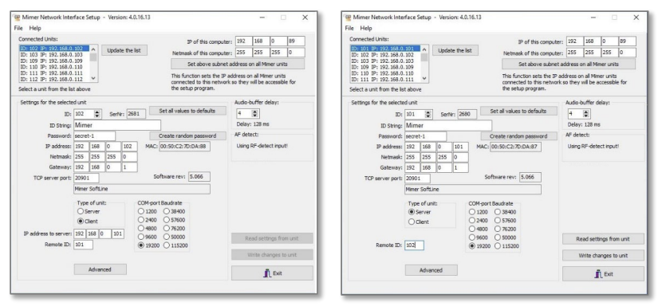Click TCP server port field, left window
This screenshot has width=662, height=306.
[x=86, y=178]
